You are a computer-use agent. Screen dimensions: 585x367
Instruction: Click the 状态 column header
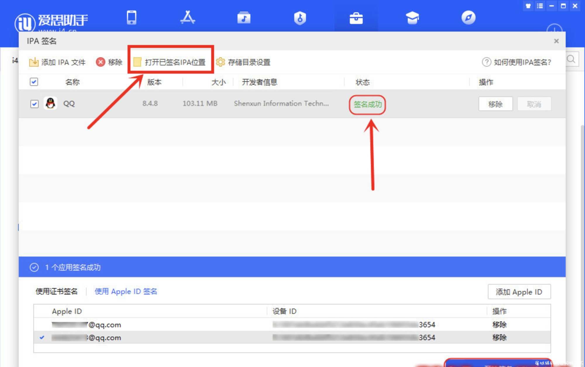[x=363, y=82]
